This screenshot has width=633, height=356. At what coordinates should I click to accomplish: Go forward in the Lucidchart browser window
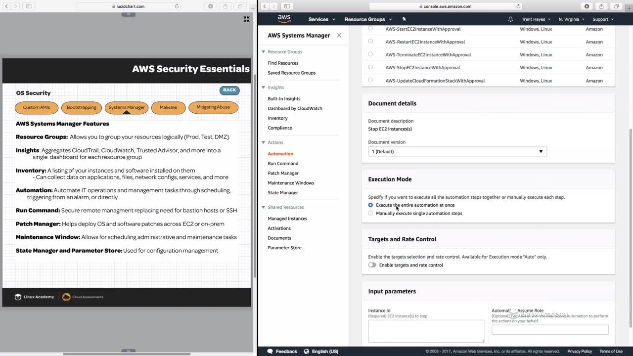pos(15,6)
